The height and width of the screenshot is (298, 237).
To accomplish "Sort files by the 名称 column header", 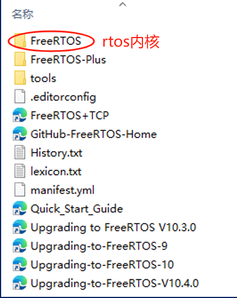I will [23, 14].
